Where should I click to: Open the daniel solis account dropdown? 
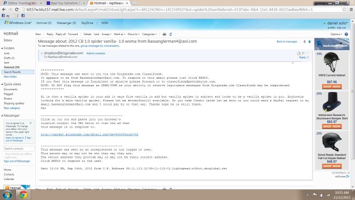pyautogui.click(x=337, y=23)
